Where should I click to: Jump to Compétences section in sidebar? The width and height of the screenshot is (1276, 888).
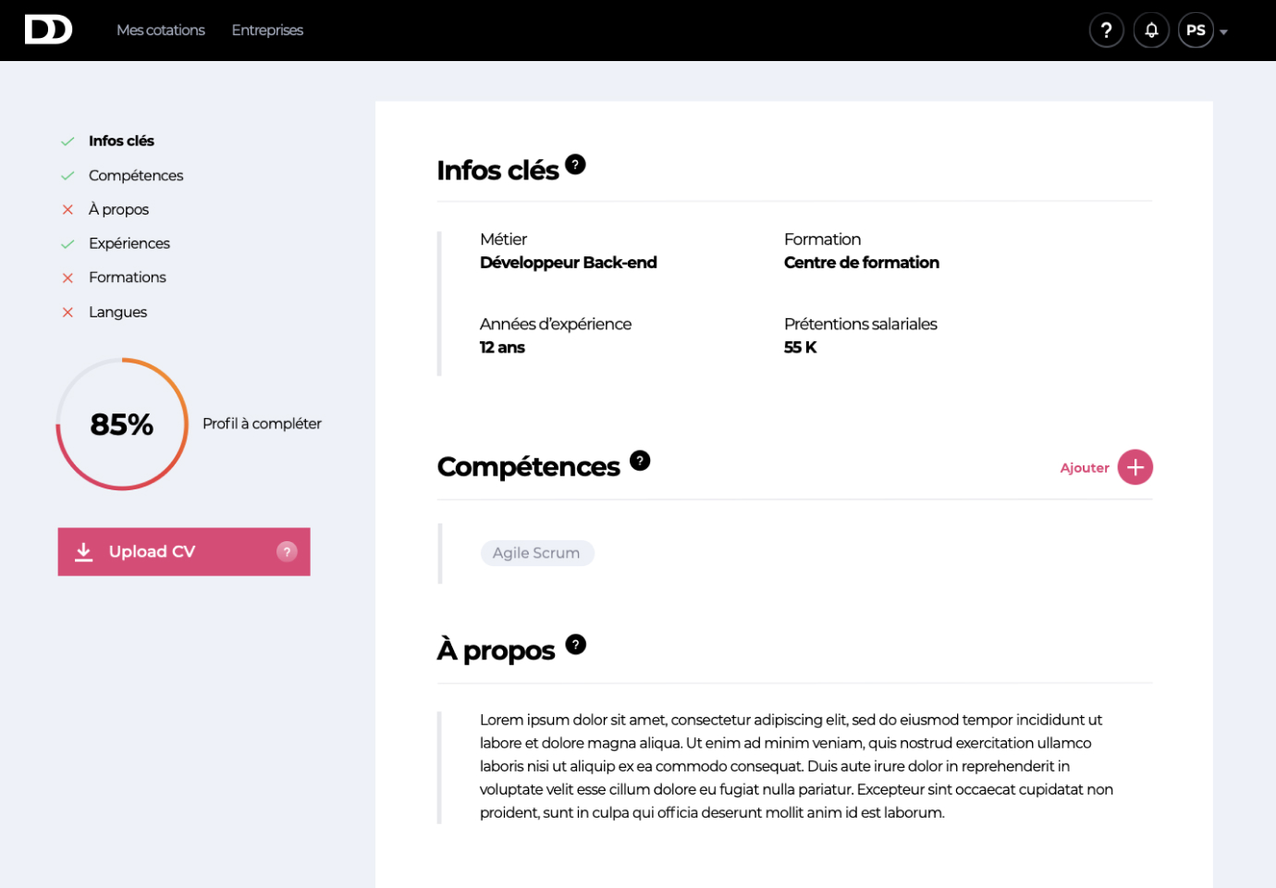coord(136,176)
